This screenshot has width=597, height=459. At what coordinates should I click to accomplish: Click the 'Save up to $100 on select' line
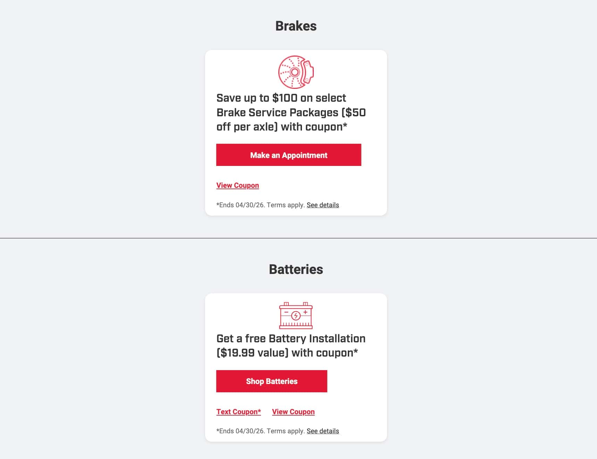(x=281, y=98)
